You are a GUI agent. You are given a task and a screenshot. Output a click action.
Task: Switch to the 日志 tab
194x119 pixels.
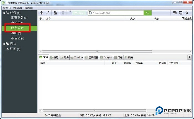(118, 57)
